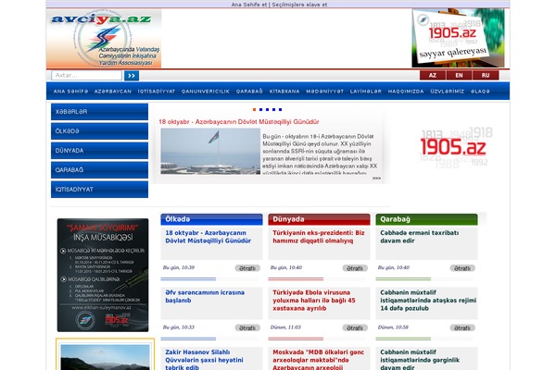Click 'Ana Səhifə et' link at top
The width and height of the screenshot is (556, 370).
pyautogui.click(x=249, y=5)
